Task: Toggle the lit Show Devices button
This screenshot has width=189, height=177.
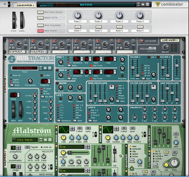Action: point(40,31)
